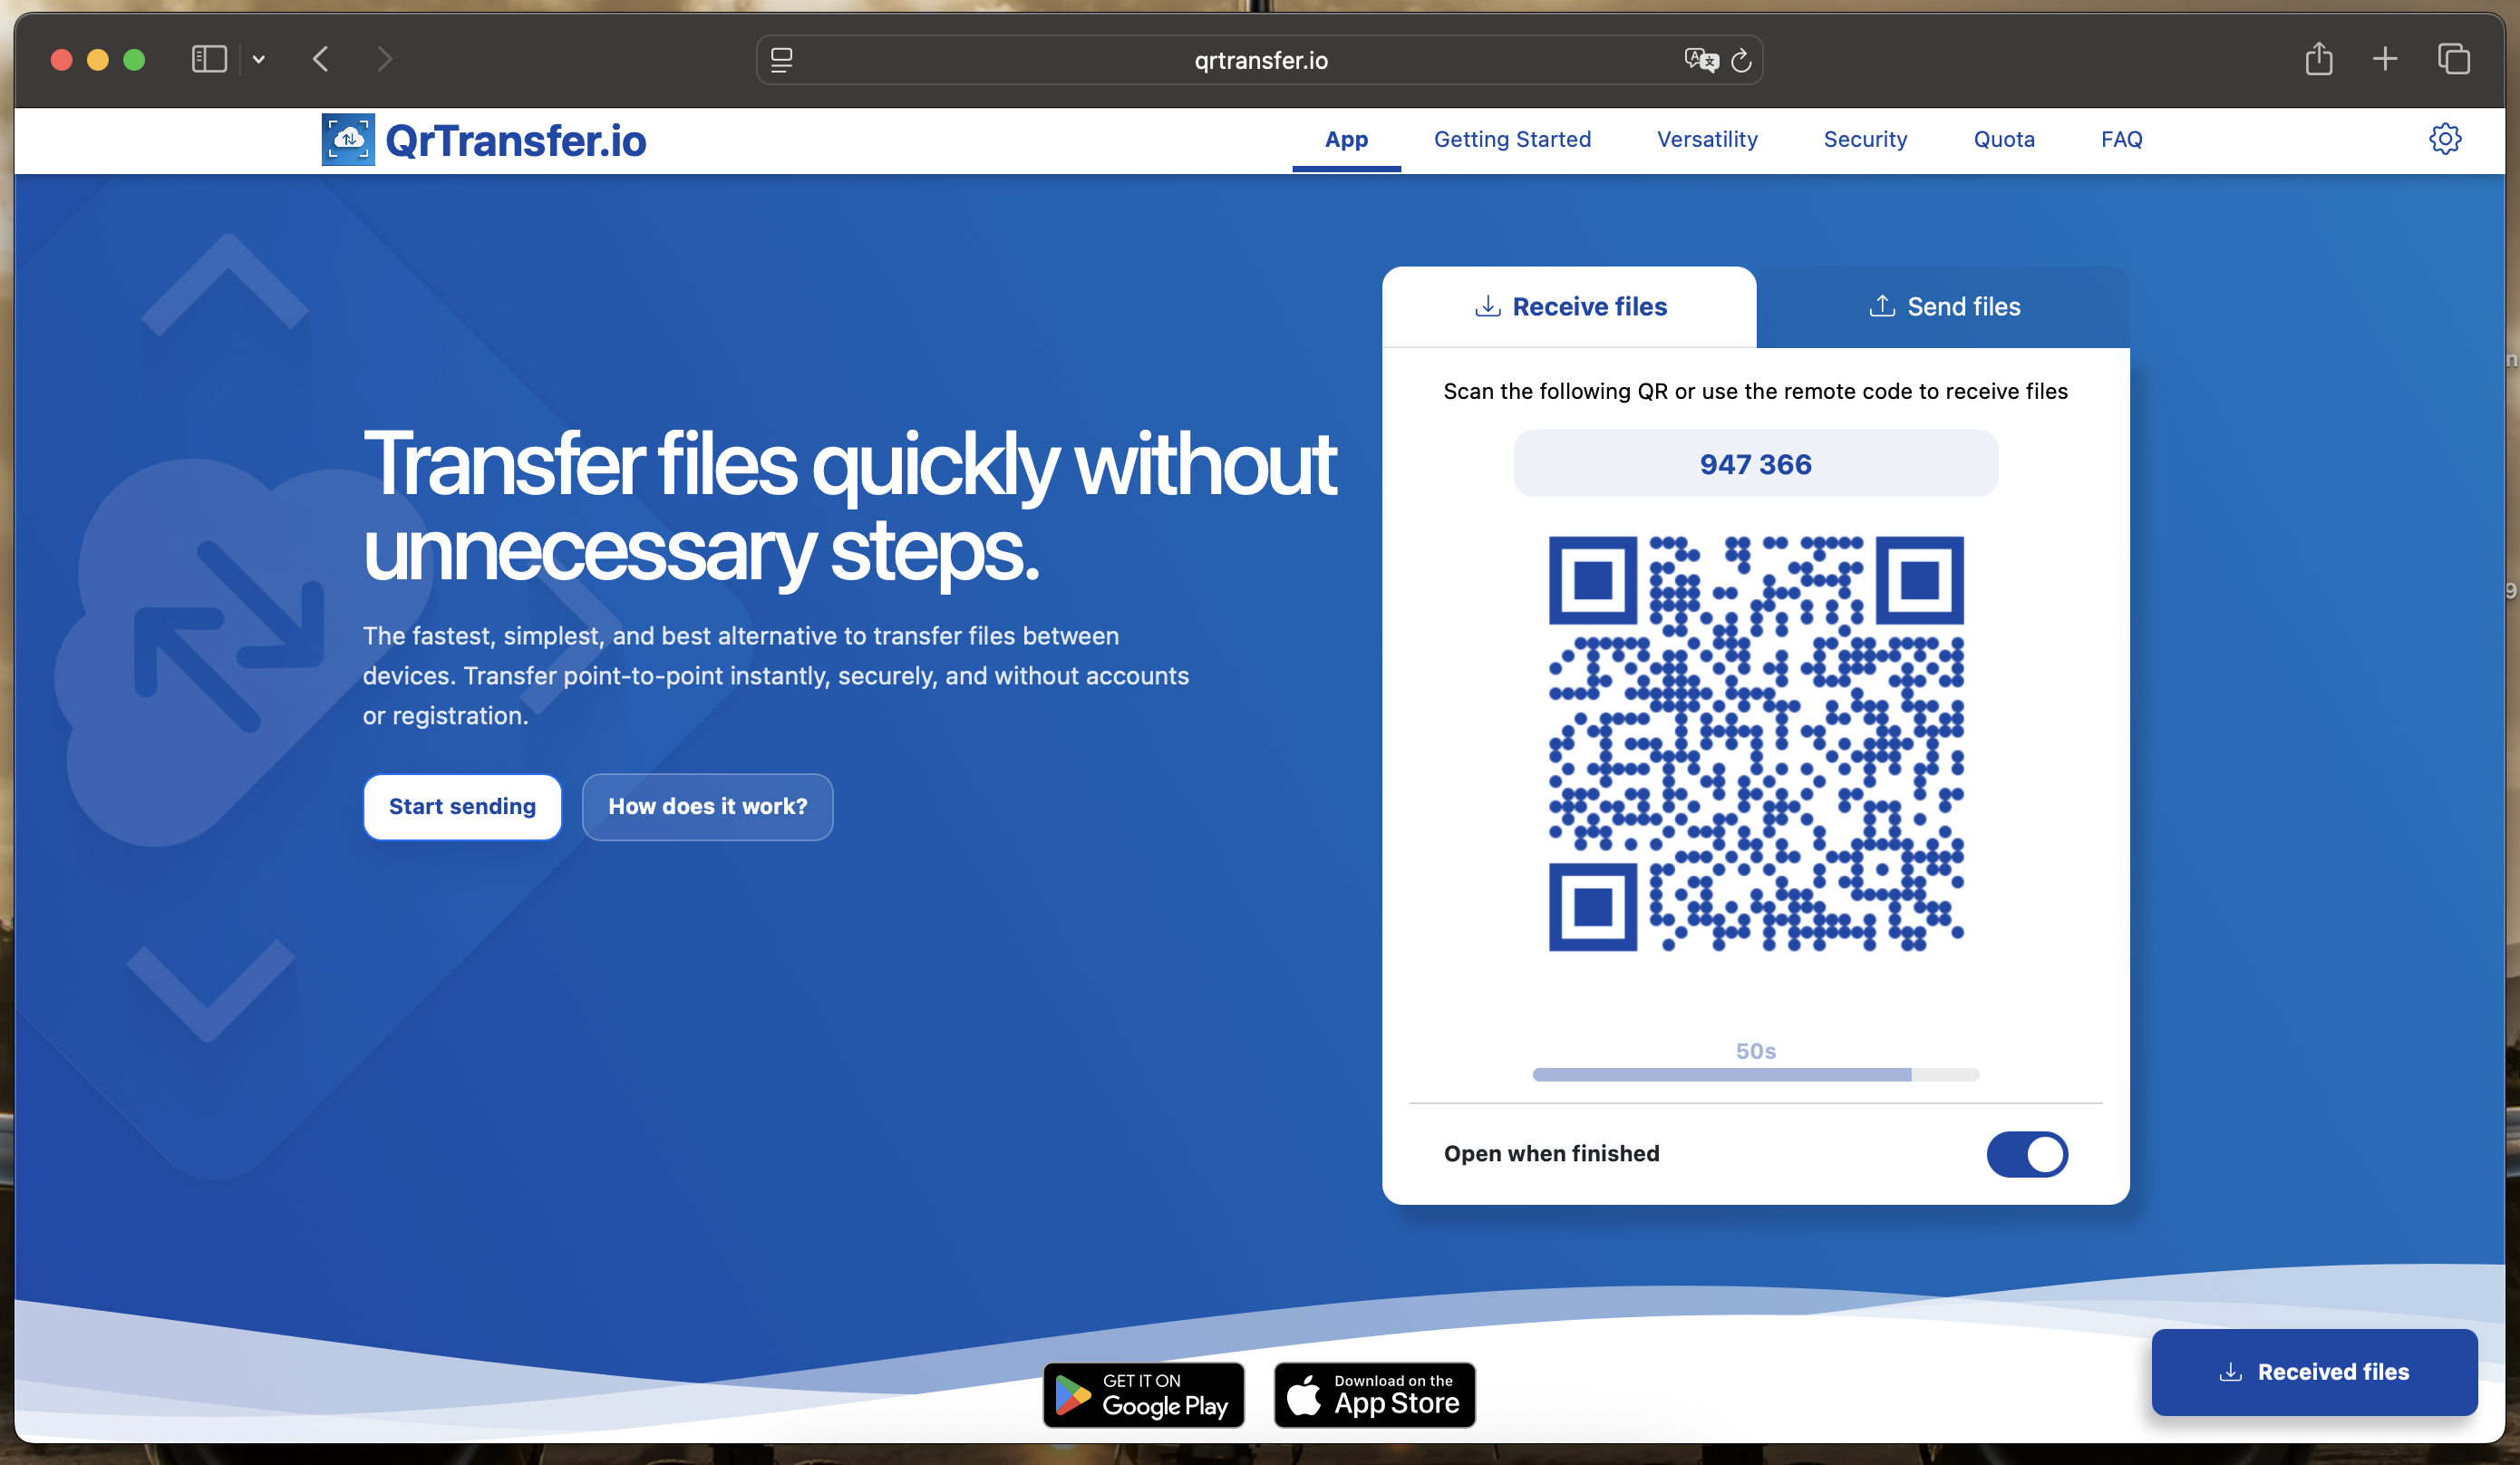Screen dimensions: 2520x1465
Task: Open the settings gear icon
Action: [x=2444, y=139]
